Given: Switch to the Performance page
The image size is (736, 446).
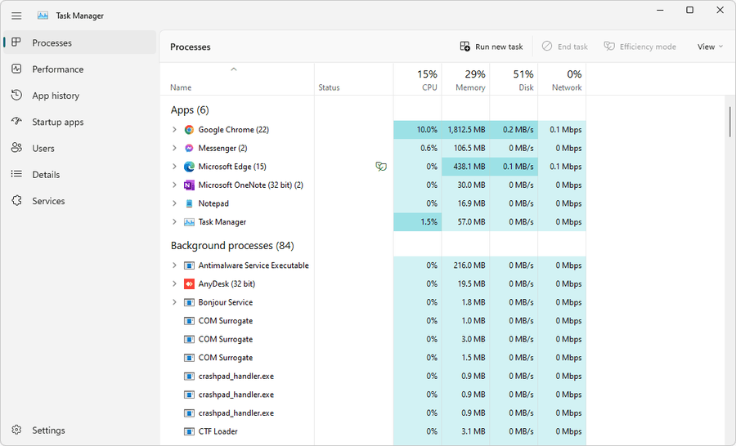Looking at the screenshot, I should pos(80,69).
